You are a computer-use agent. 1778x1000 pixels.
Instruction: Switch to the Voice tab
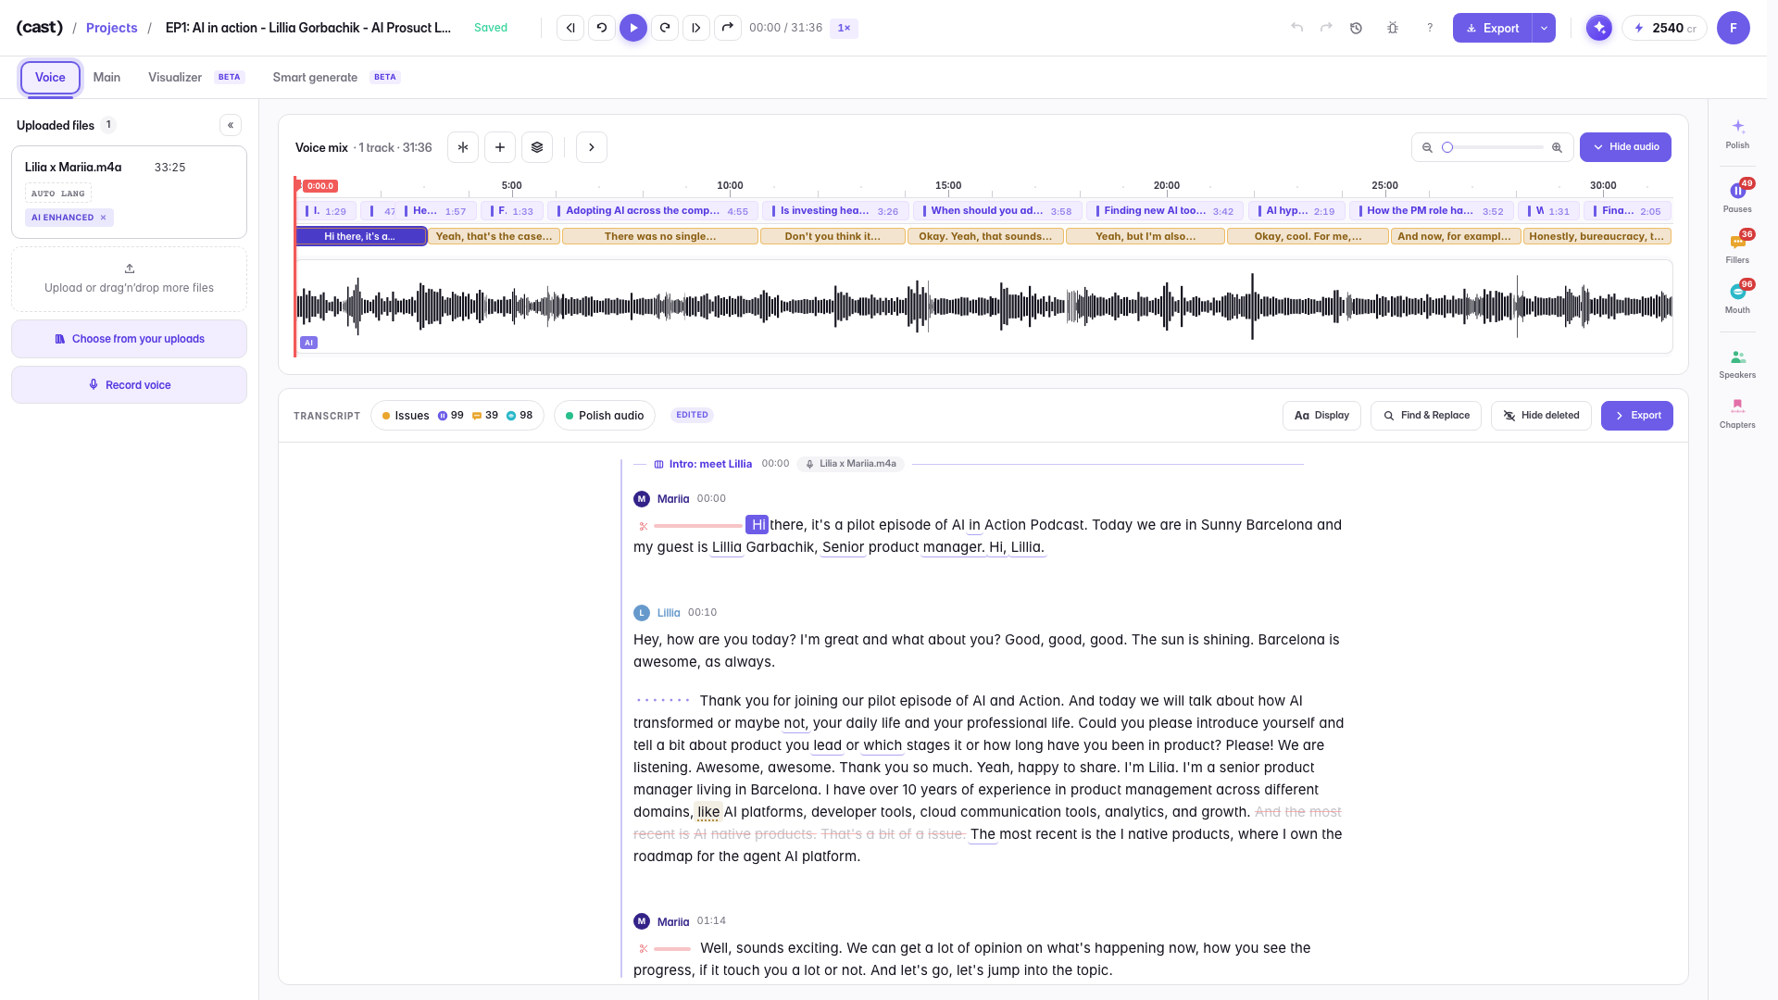pos(50,78)
